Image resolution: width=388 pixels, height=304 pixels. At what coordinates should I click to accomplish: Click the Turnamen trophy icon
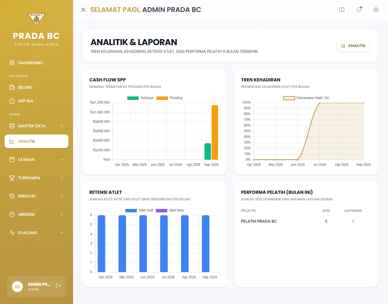click(x=12, y=178)
